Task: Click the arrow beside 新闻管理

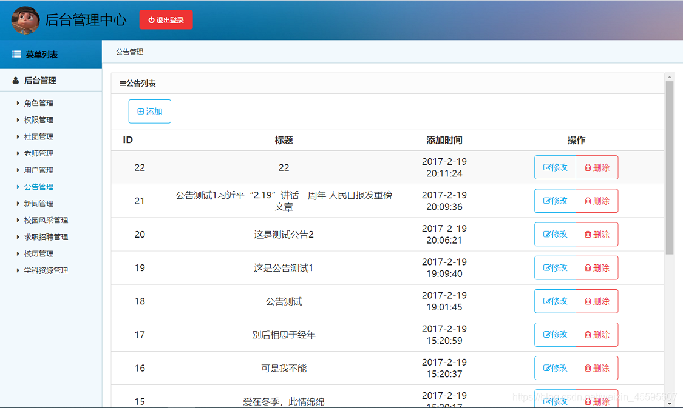Action: 18,204
